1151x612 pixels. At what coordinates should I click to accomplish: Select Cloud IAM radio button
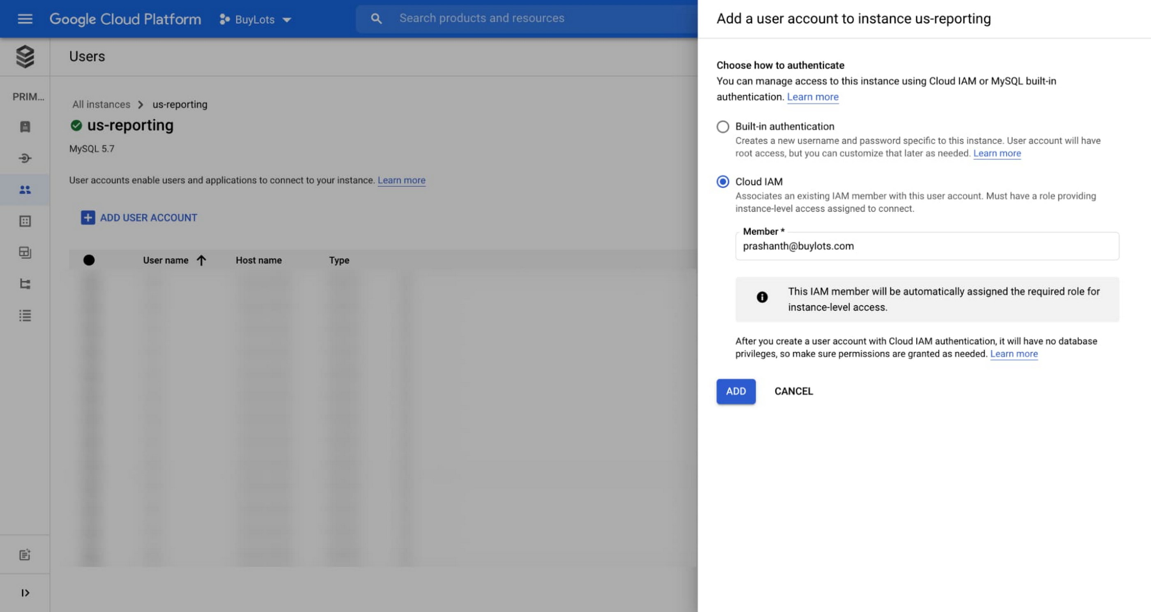722,181
